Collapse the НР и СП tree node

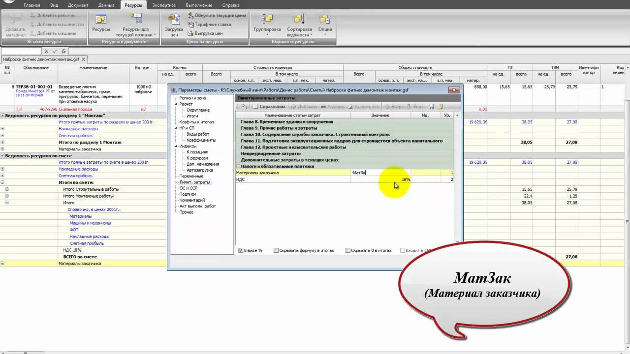click(176, 128)
